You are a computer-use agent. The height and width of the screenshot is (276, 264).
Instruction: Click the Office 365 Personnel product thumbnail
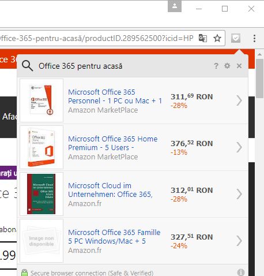[42, 100]
